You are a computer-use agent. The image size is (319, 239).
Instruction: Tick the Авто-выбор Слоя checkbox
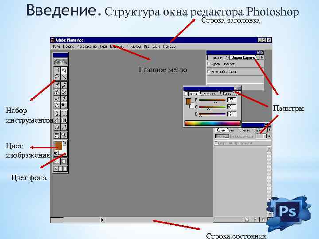(x=209, y=71)
